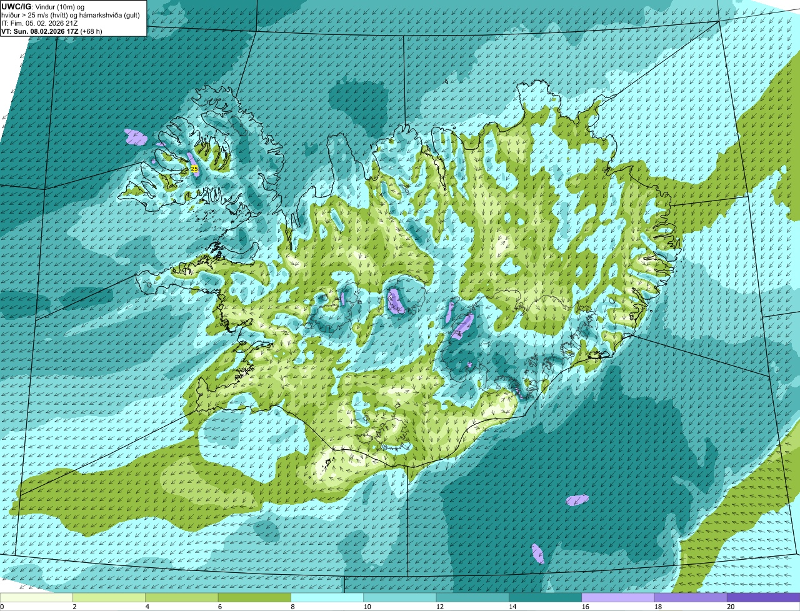
Task: Click the '0' label on the scale
Action: pos(2,607)
